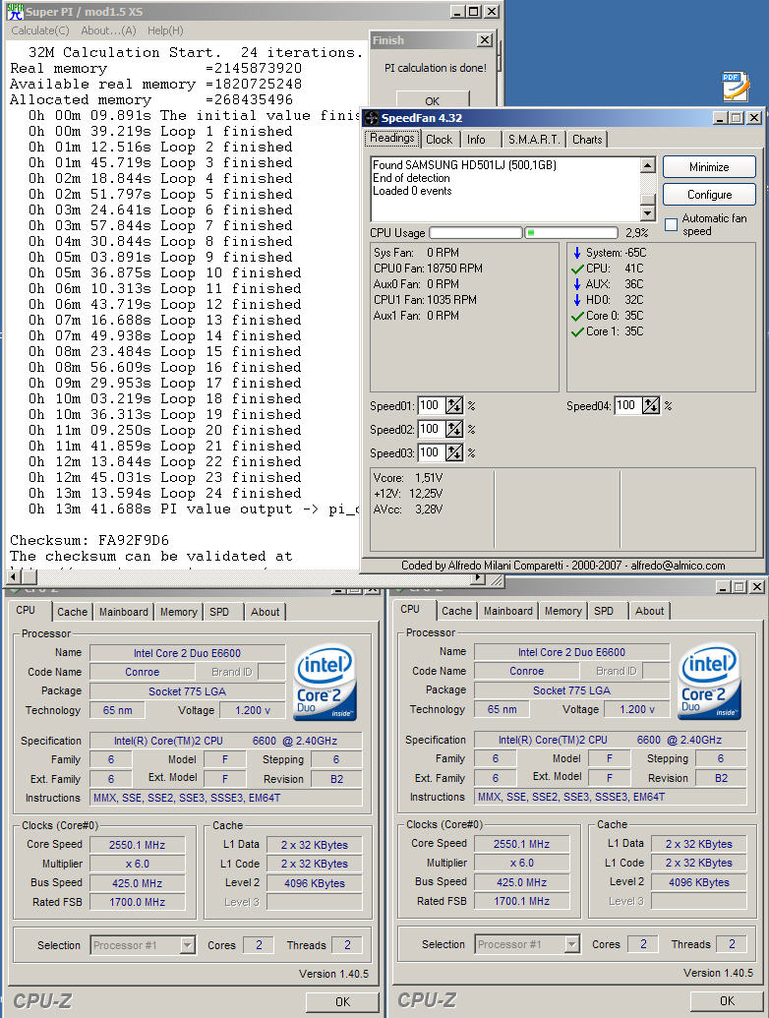The image size is (769, 1018).
Task: Expand Processor #1 selection dropdown in left CPU-Z
Action: (187, 945)
